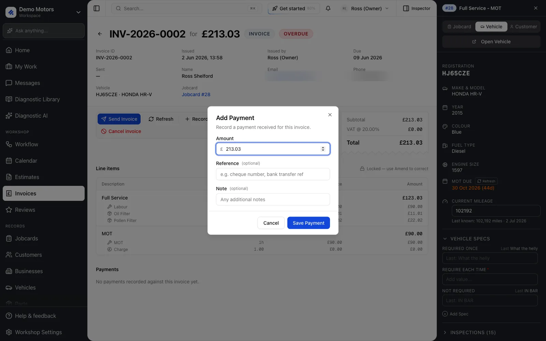Open the Jobcard #28 link
Image resolution: width=546 pixels, height=341 pixels.
(x=196, y=94)
